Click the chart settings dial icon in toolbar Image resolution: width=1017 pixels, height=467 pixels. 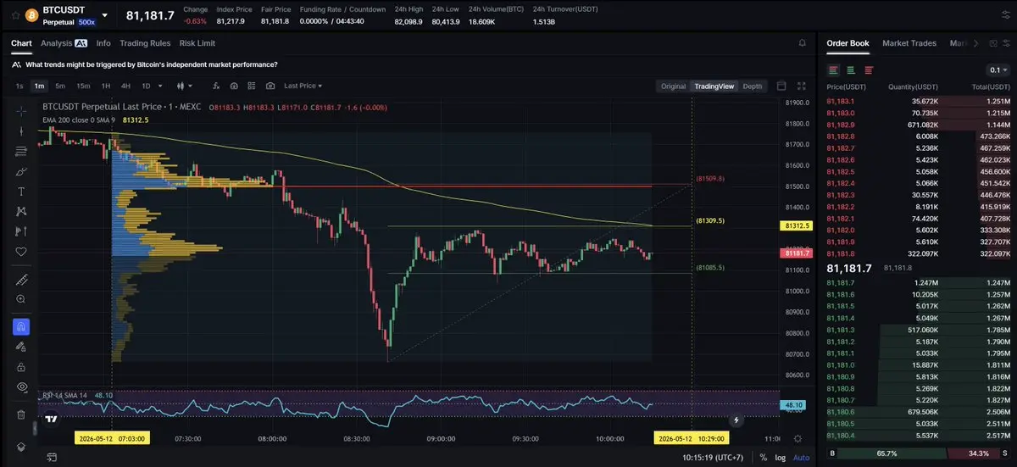[x=233, y=86]
